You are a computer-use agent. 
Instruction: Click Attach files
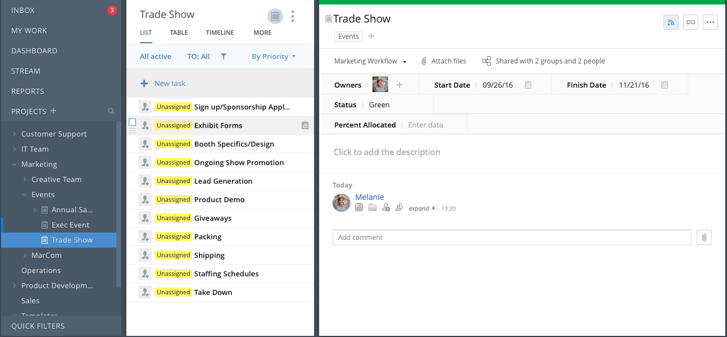pyautogui.click(x=443, y=61)
